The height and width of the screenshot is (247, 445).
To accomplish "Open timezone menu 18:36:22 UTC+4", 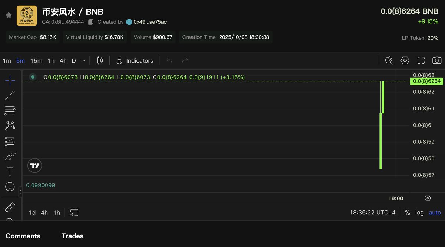I will [373, 213].
